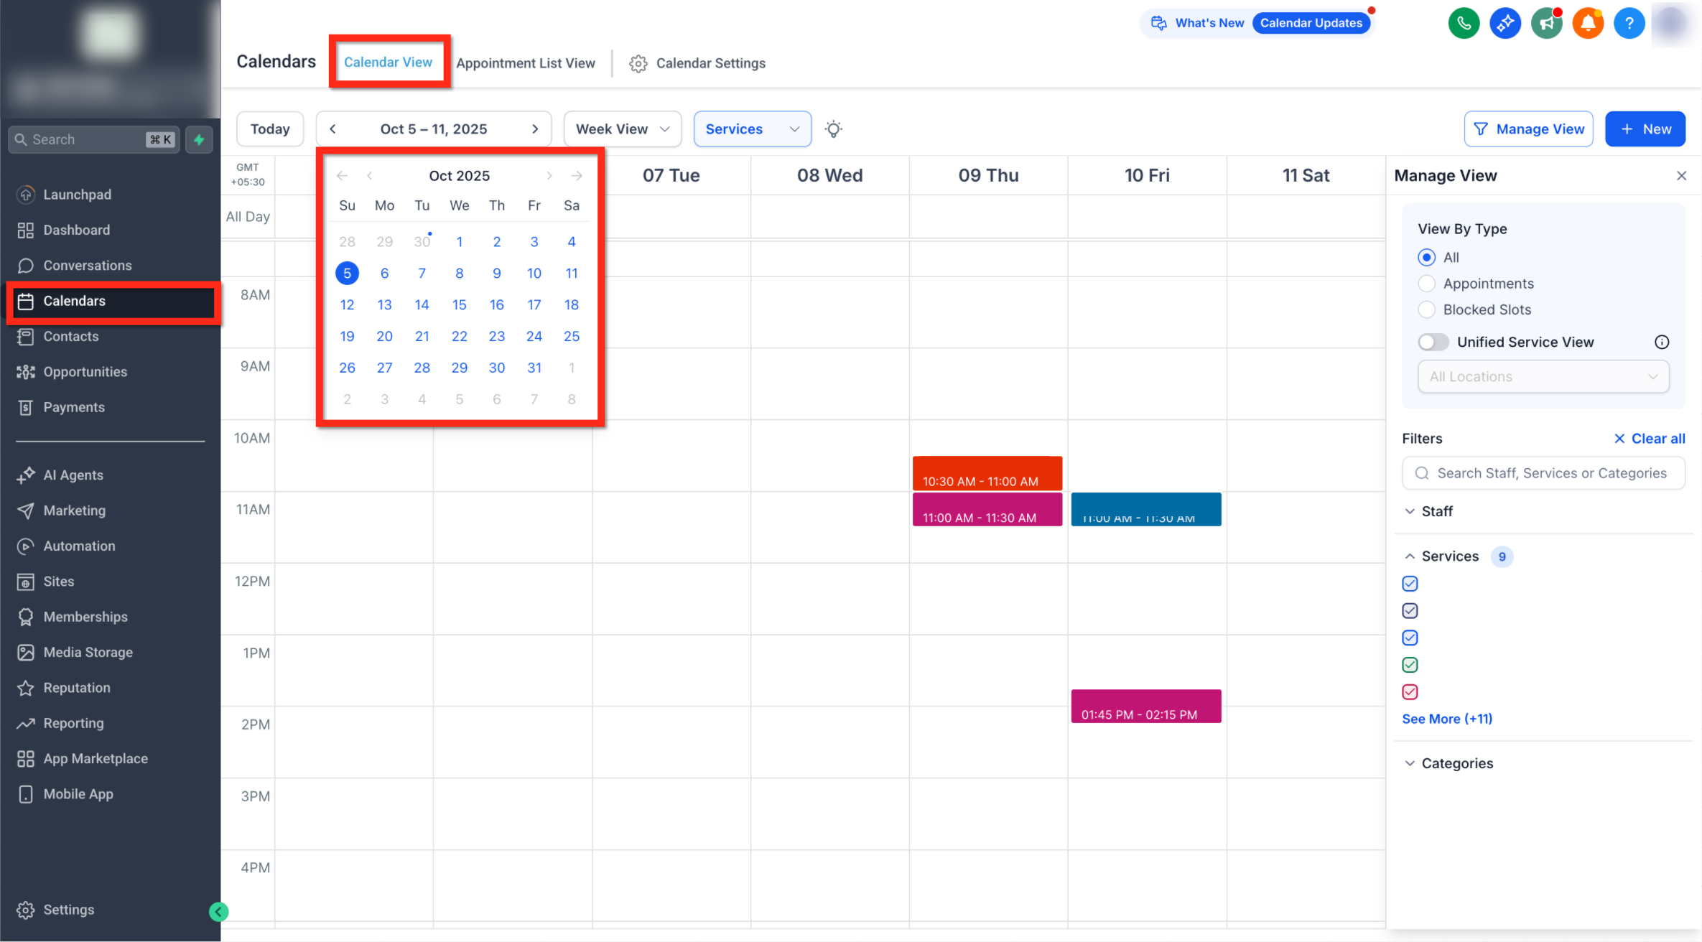The height and width of the screenshot is (942, 1702).
Task: Select the Appointments radio button
Action: pos(1426,284)
